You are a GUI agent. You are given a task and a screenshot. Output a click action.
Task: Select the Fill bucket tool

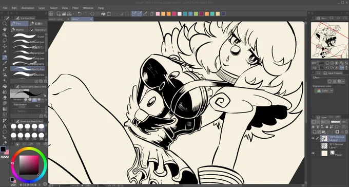point(5,86)
